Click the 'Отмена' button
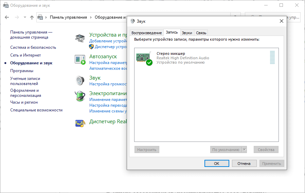 click(x=244, y=164)
